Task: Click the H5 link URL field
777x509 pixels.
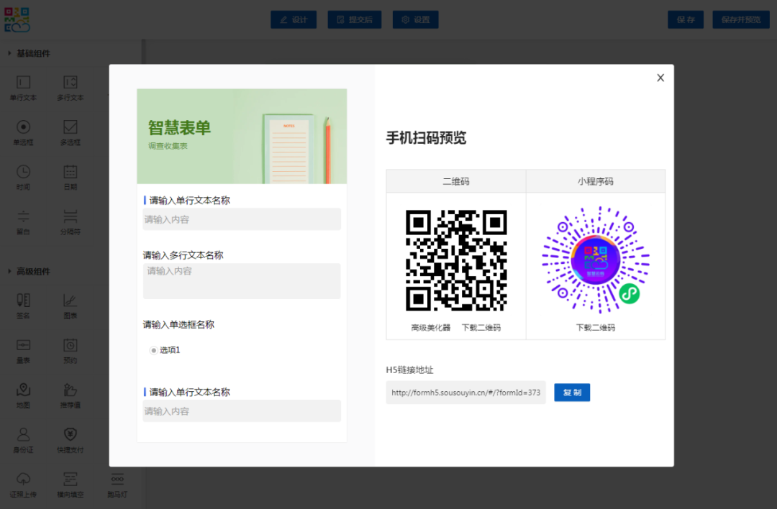Action: coord(465,393)
